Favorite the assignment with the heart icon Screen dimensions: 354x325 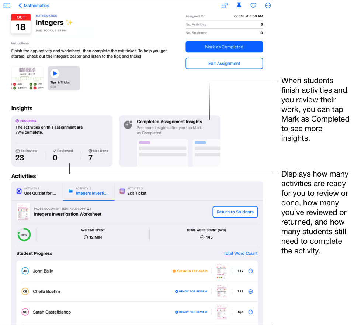tap(253, 6)
